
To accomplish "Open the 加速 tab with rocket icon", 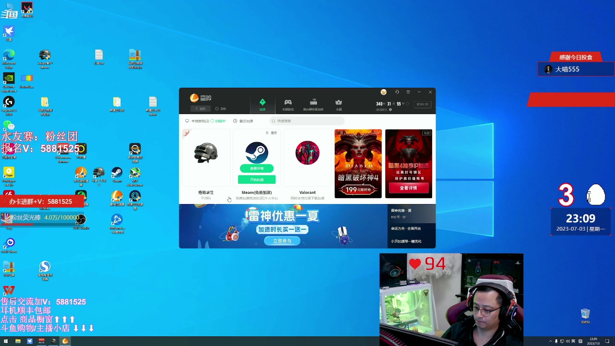I will coord(262,105).
